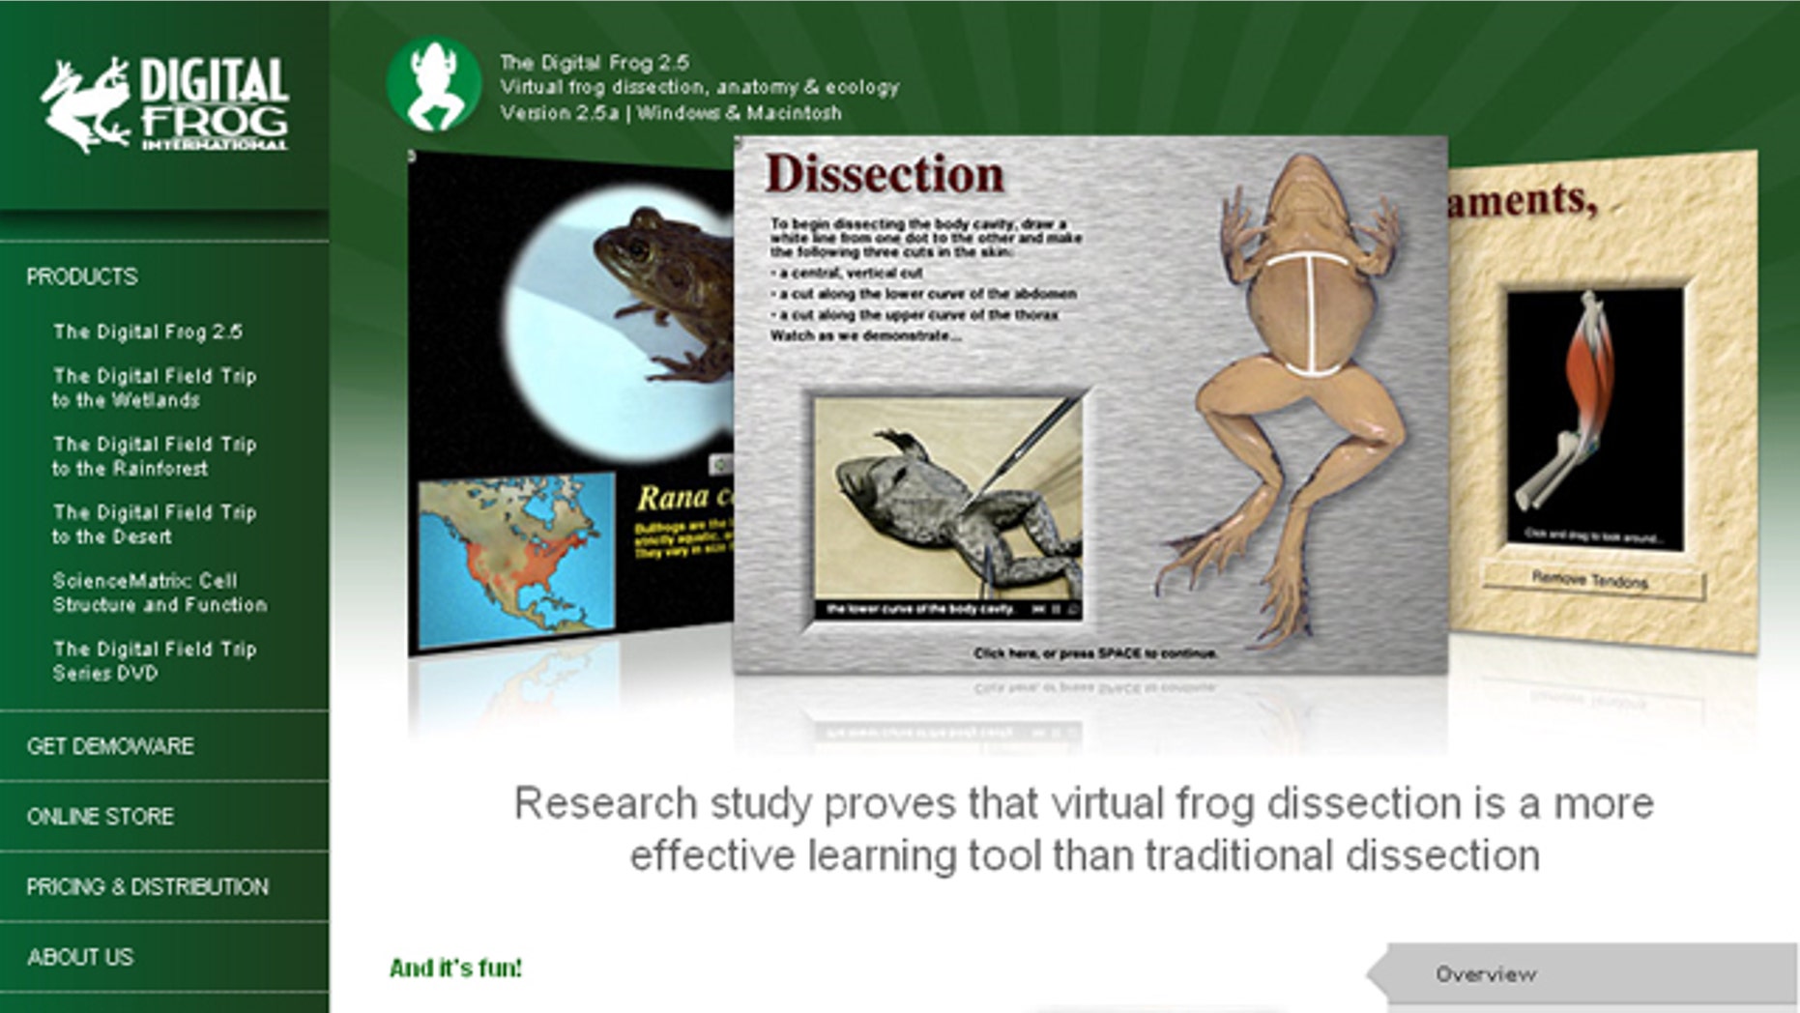Click the Dissection screenshot in the center
Viewport: 1800px width, 1013px height.
1089,404
